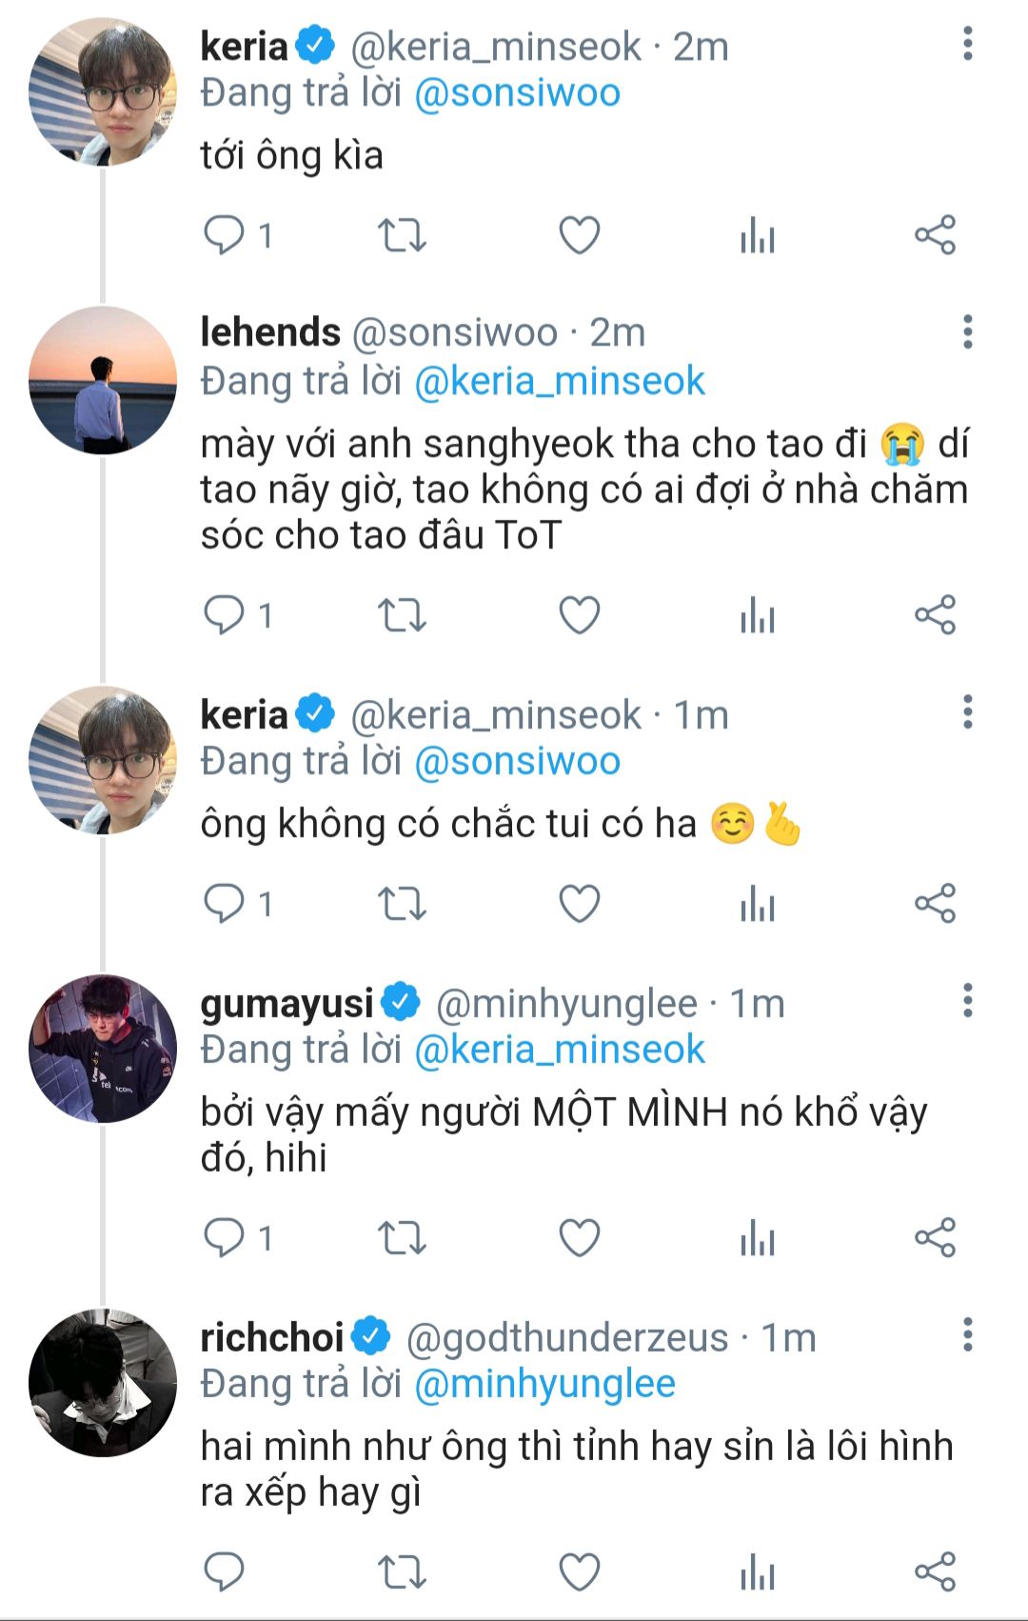Retweet richchoi's reply to minhyunglee
The image size is (1028, 1621).
402,1571
